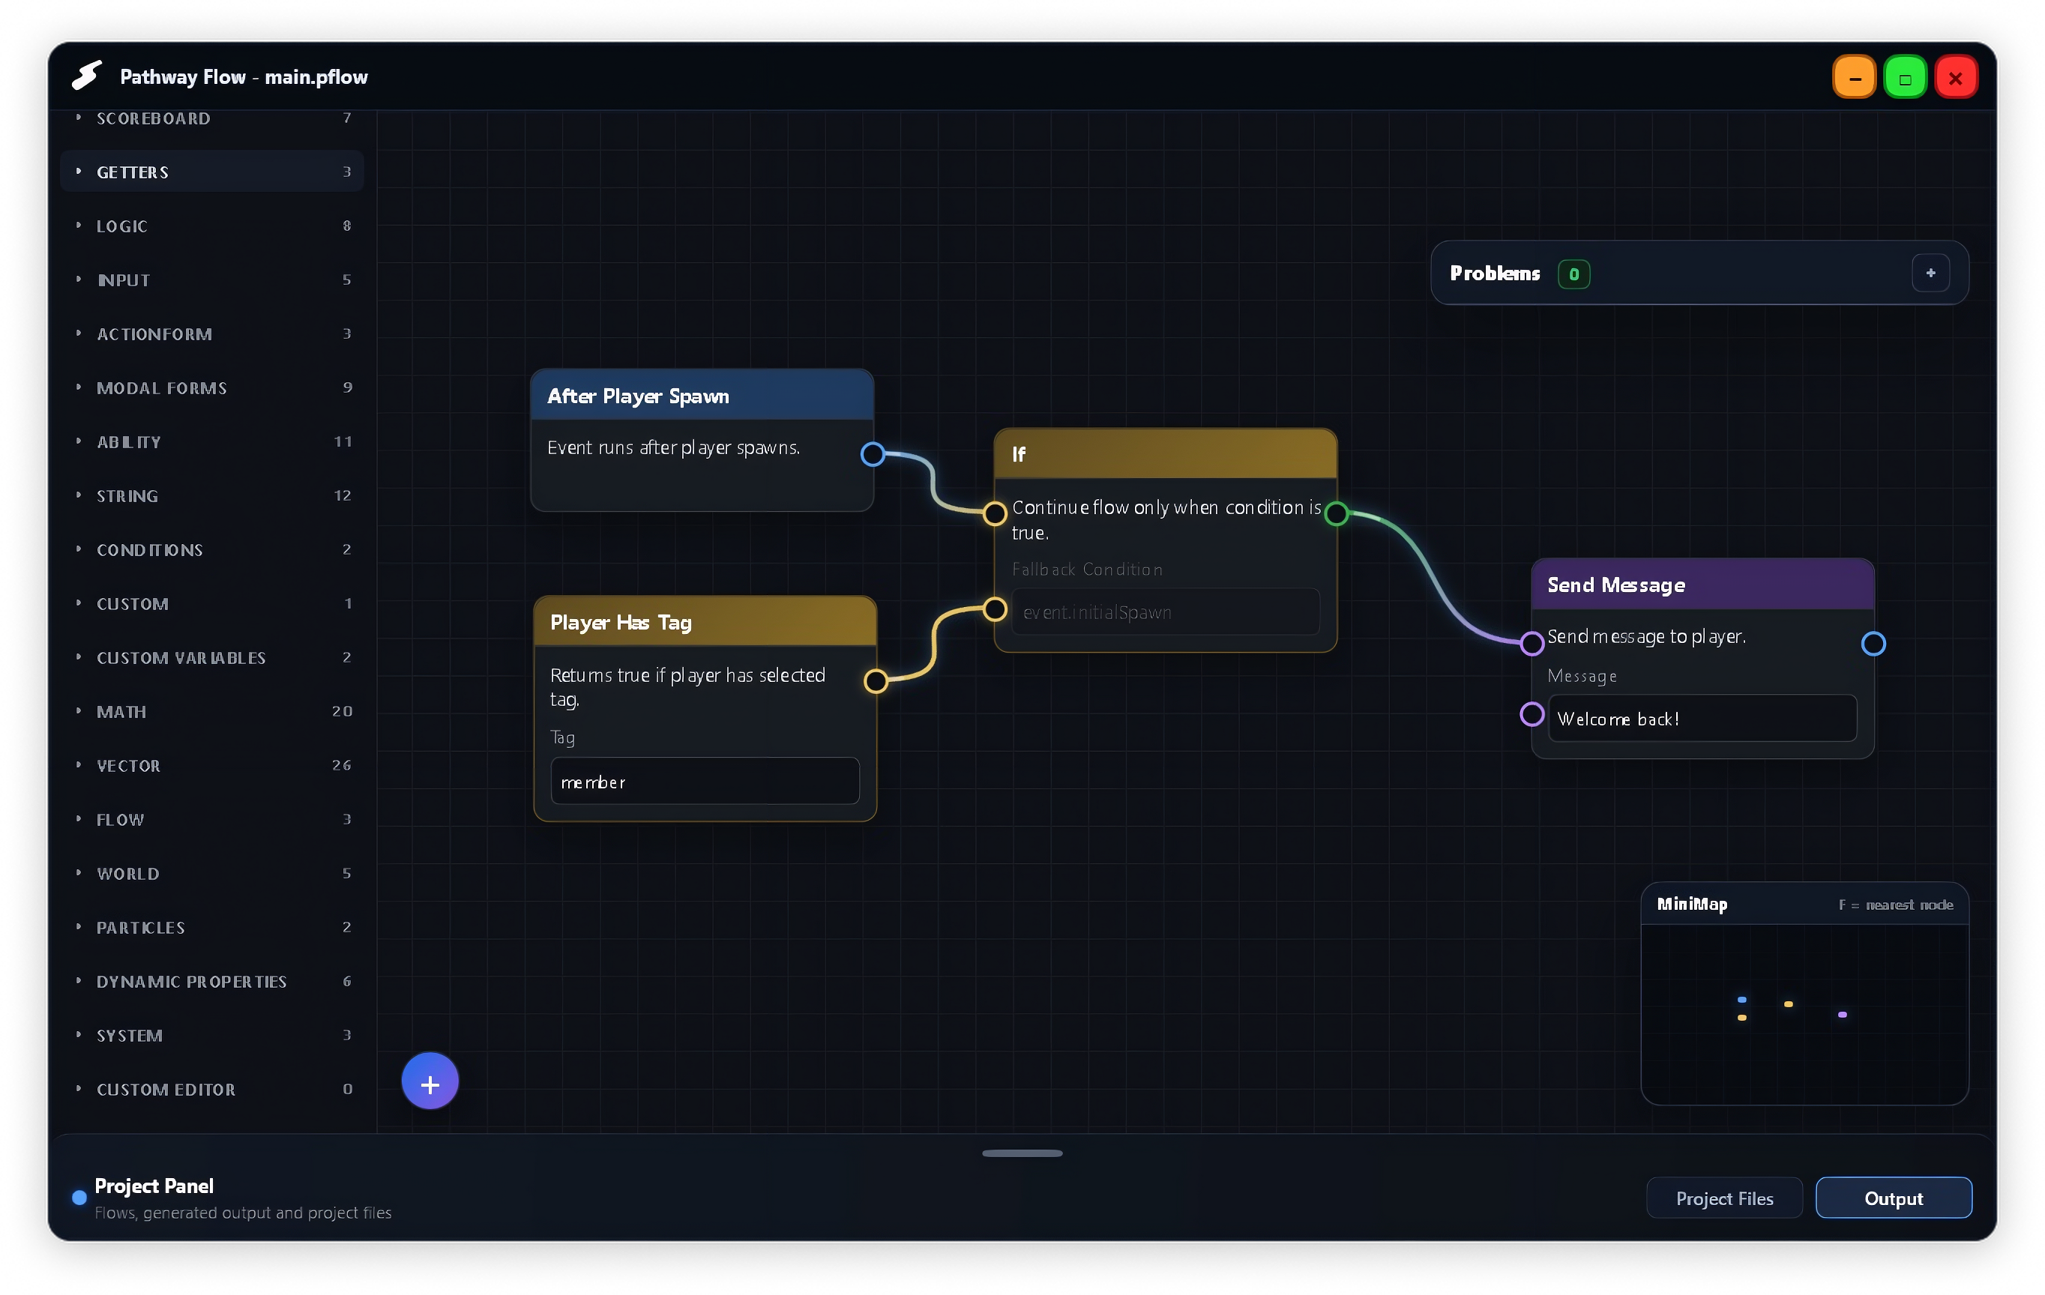Click the If node flow input port

tap(995, 513)
